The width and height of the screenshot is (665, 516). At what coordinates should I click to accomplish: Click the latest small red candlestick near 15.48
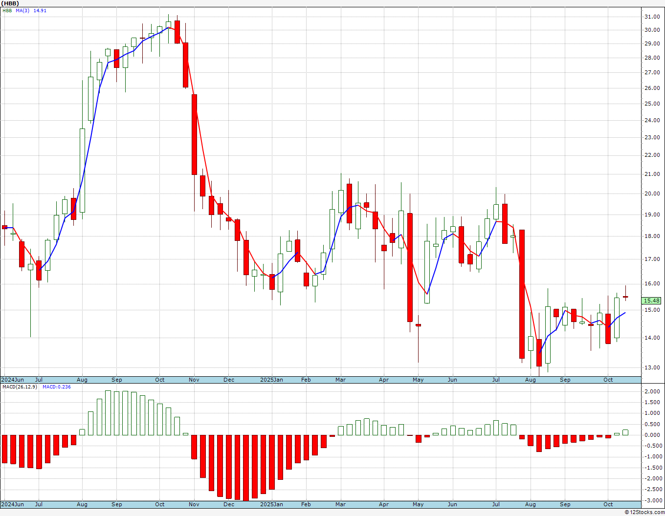pyautogui.click(x=625, y=297)
